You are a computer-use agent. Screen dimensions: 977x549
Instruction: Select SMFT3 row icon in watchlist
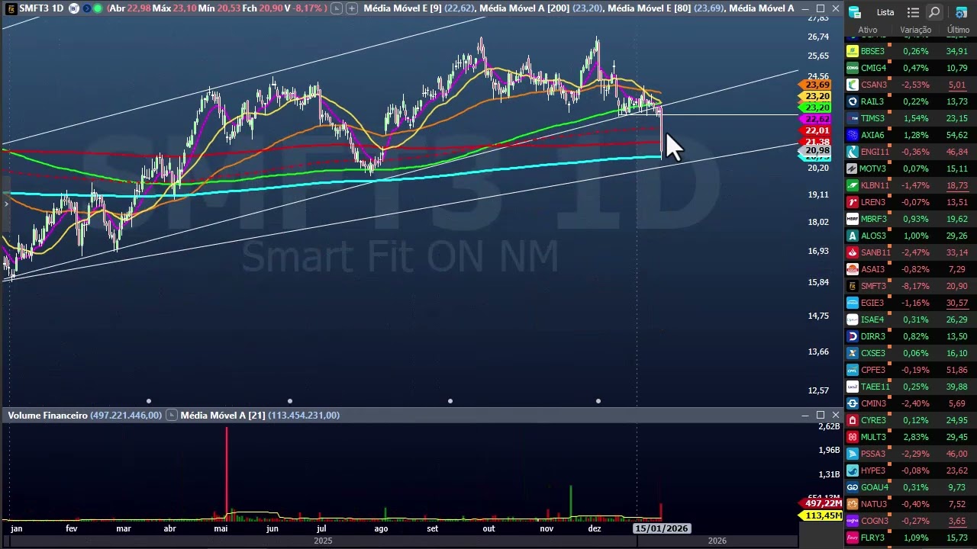click(853, 286)
